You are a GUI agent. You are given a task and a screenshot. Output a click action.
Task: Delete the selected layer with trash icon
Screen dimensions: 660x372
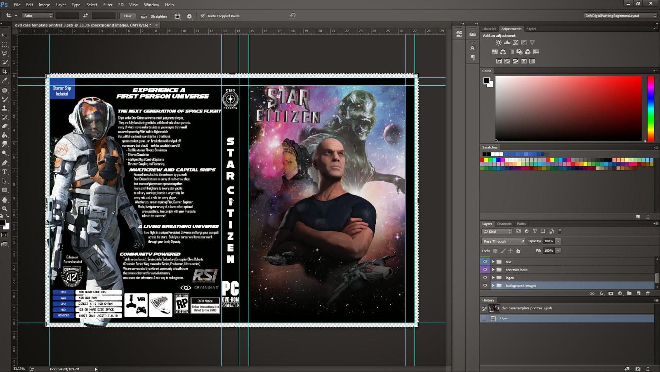tap(648, 294)
